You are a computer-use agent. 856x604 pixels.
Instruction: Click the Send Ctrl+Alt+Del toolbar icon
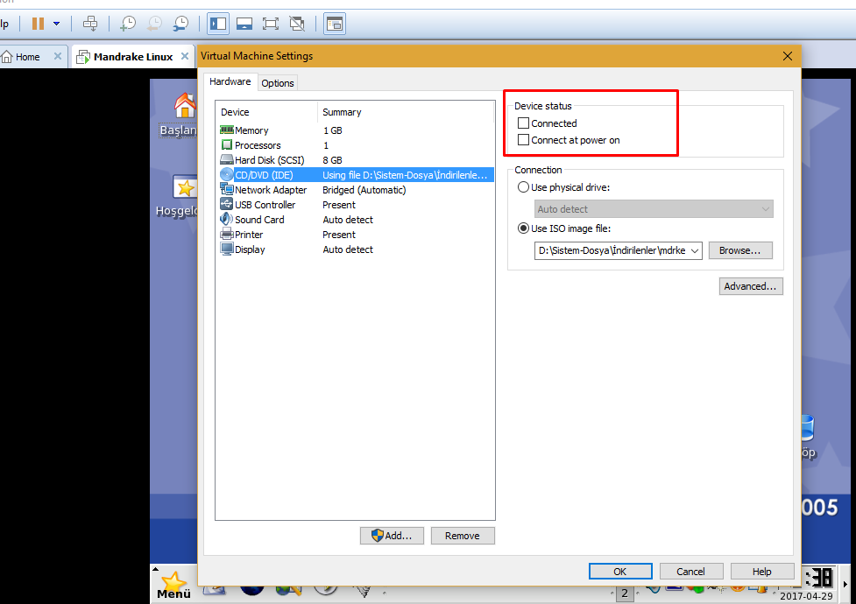click(90, 24)
